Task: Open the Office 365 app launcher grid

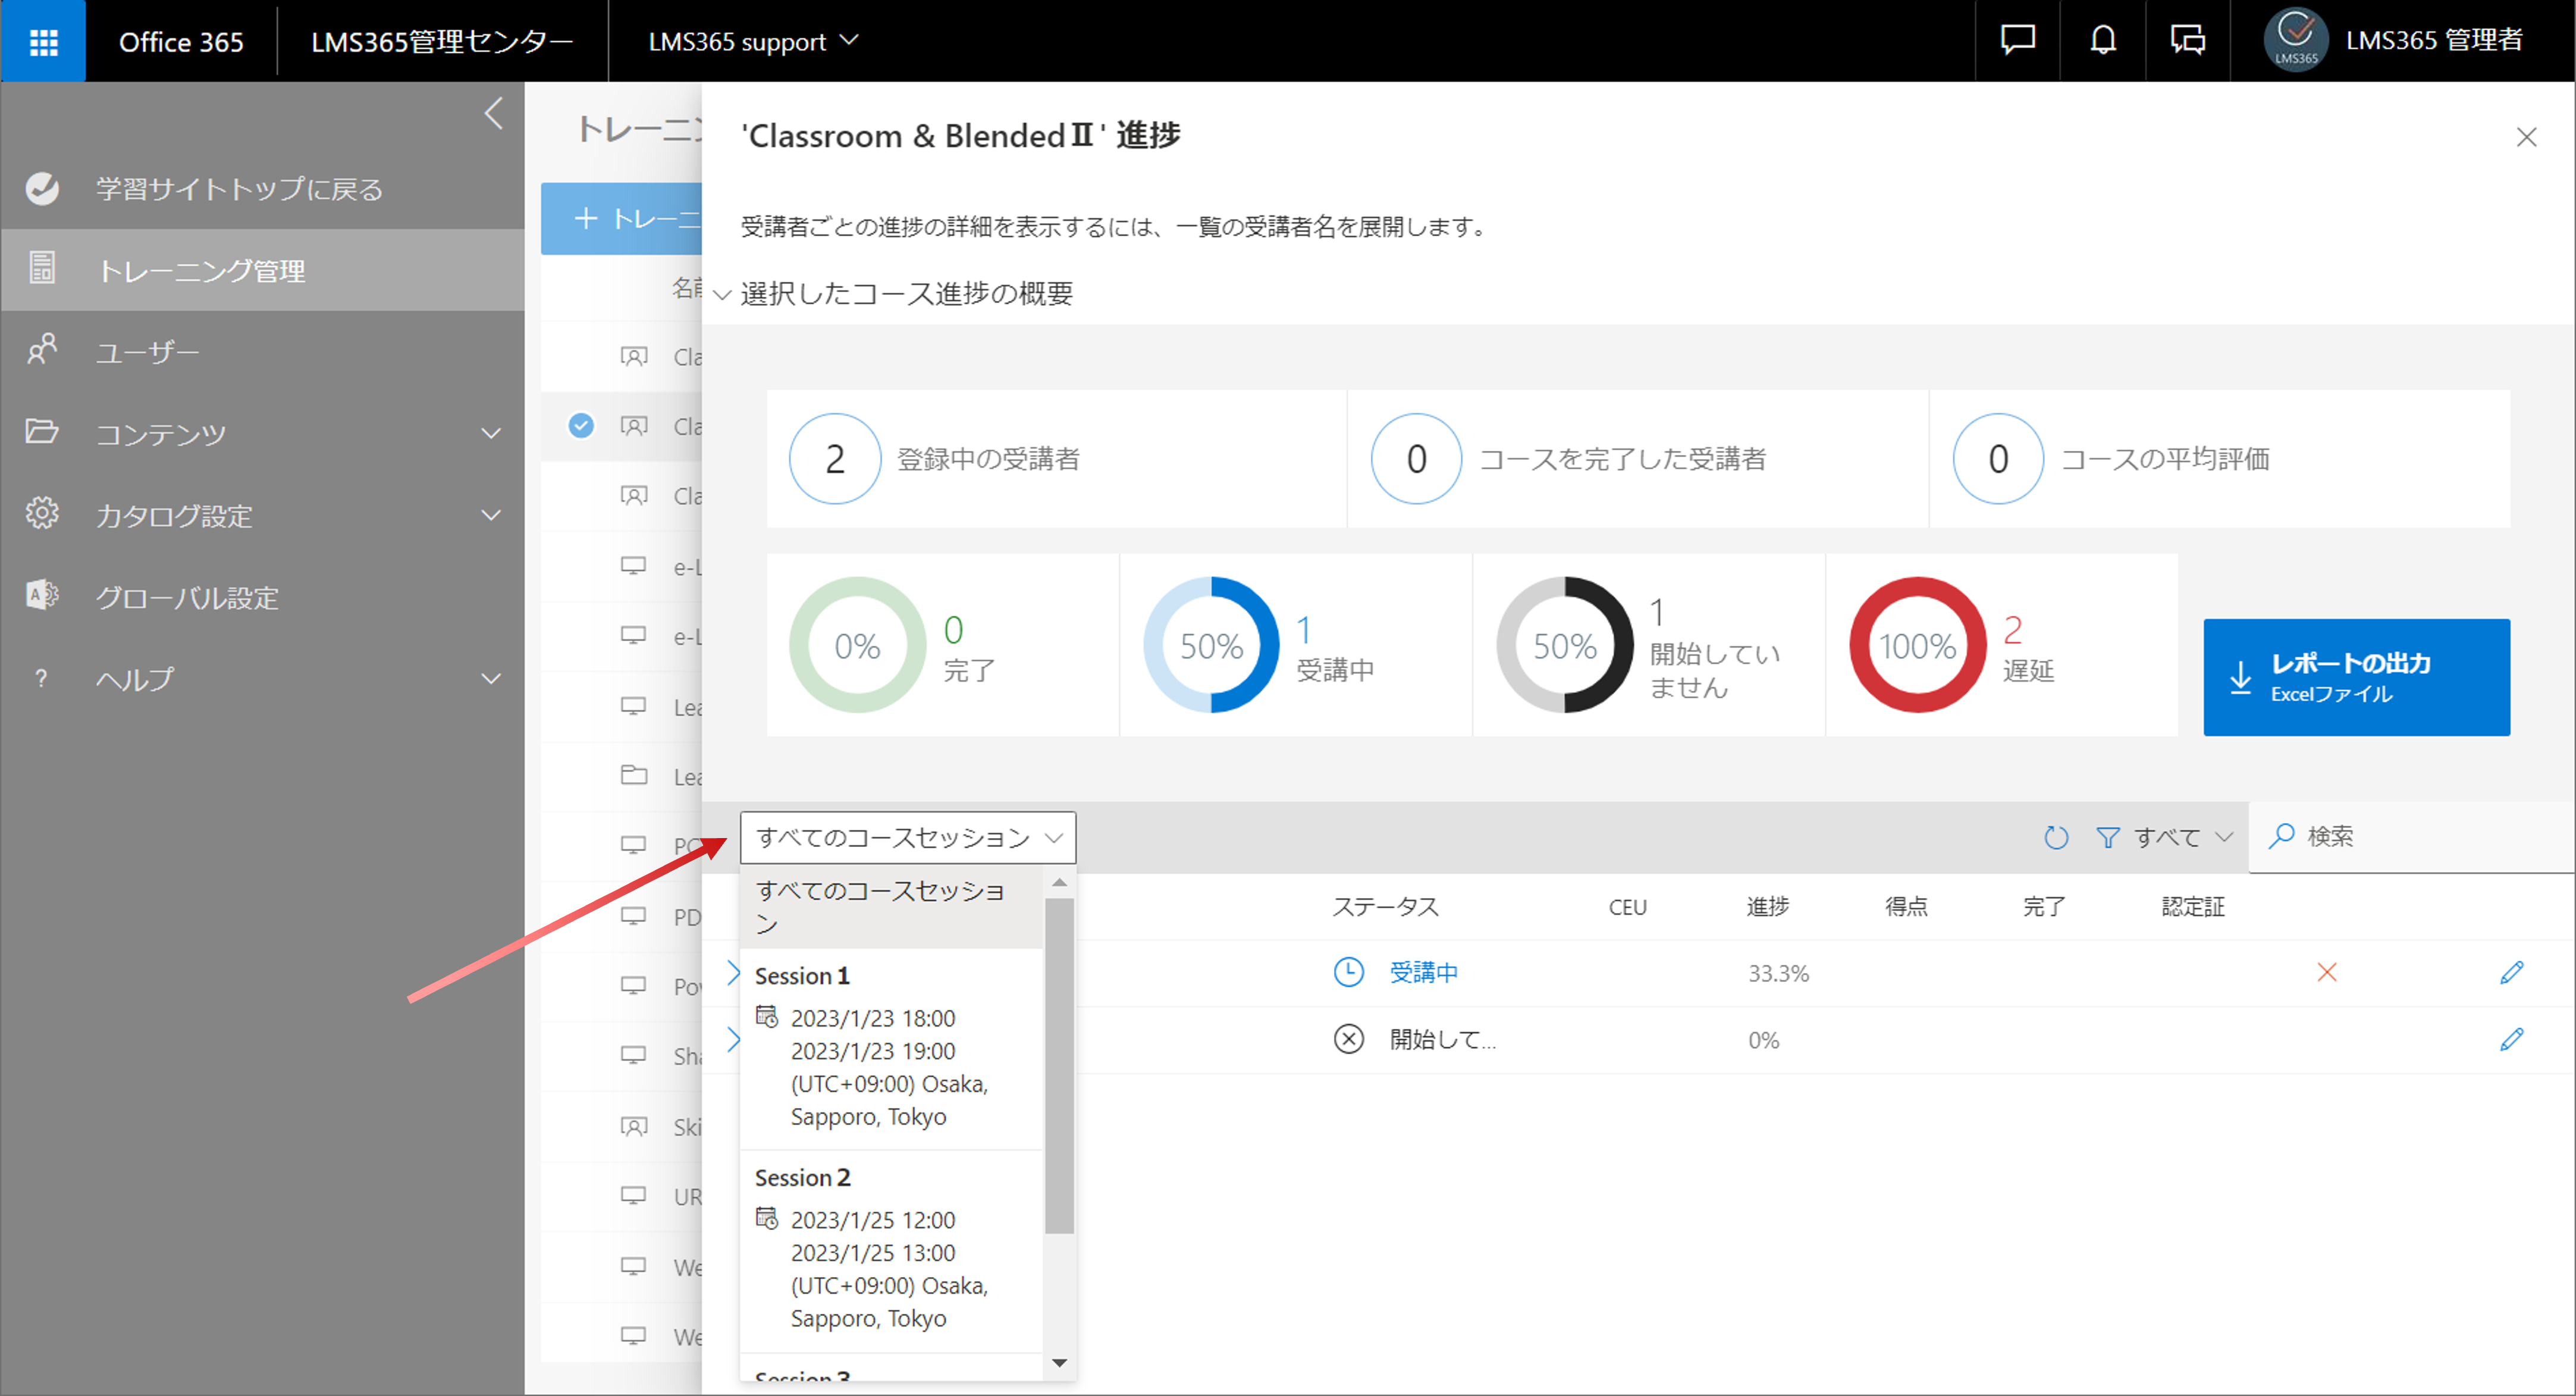Action: click(x=43, y=41)
